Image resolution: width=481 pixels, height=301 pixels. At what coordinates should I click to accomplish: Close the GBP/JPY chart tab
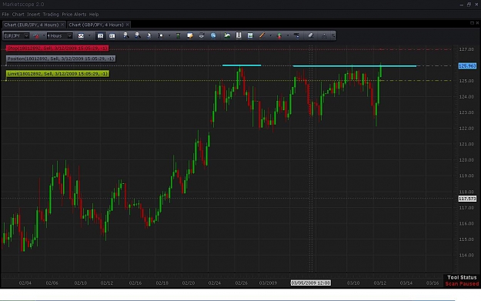coord(128,25)
